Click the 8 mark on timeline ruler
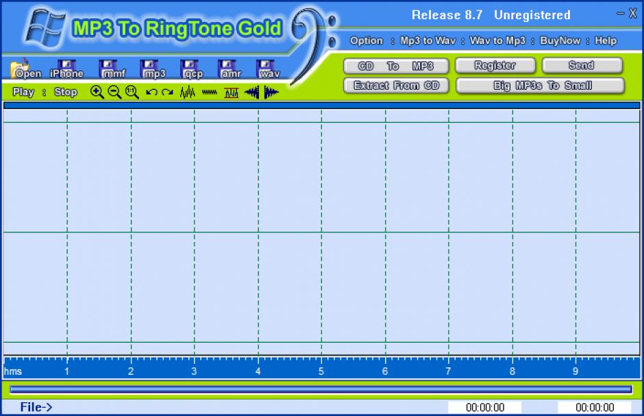Viewport: 644px width, 416px height. coord(512,371)
